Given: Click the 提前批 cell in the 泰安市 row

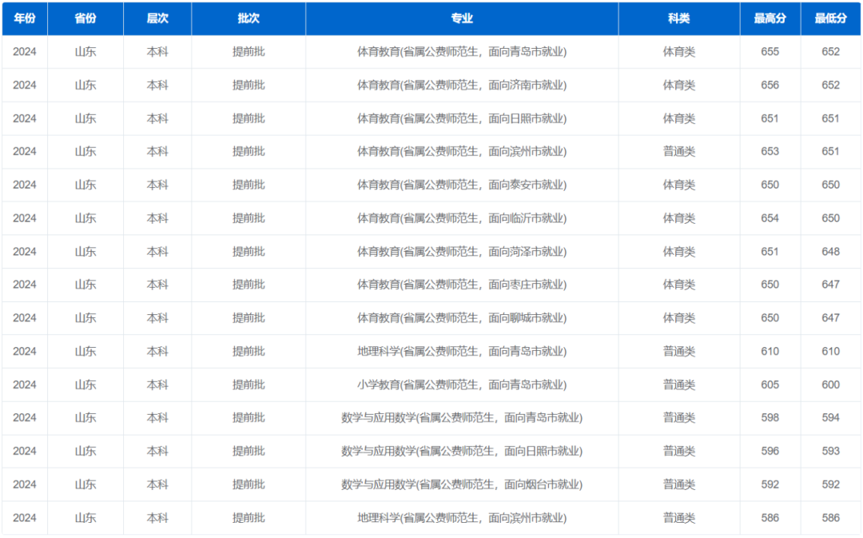Looking at the screenshot, I should click(248, 185).
